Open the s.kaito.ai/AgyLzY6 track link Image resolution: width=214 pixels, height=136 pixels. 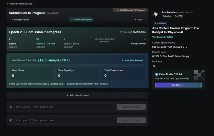point(52,60)
